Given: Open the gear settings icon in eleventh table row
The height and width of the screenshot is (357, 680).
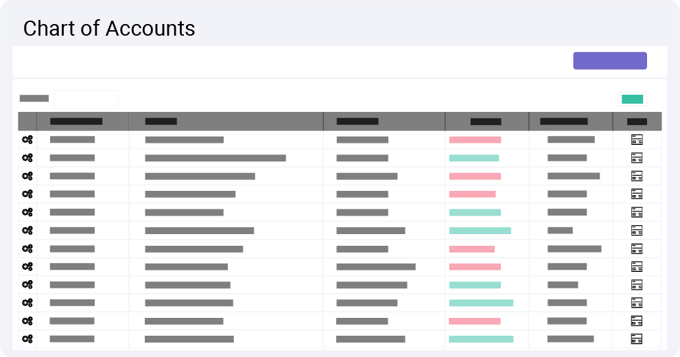Looking at the screenshot, I should 27,321.
